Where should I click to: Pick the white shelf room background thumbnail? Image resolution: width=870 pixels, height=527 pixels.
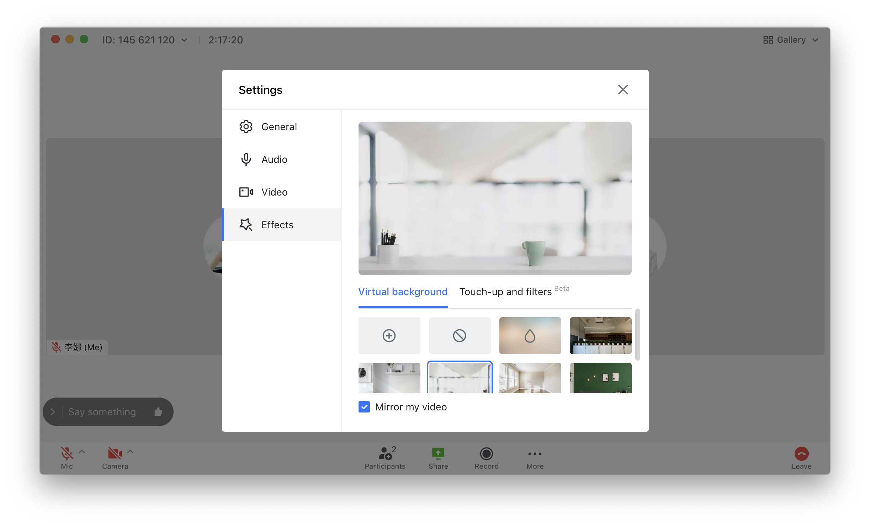(389, 378)
